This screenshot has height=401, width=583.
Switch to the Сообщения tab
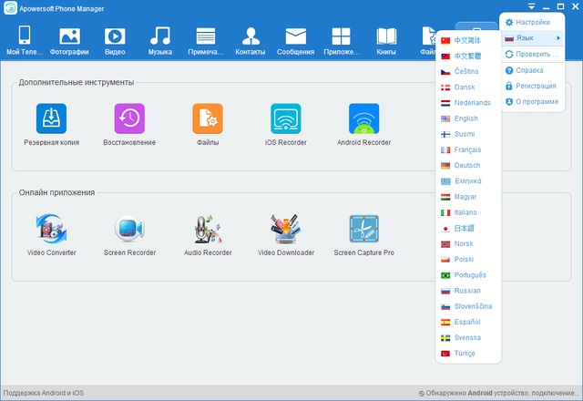294,41
